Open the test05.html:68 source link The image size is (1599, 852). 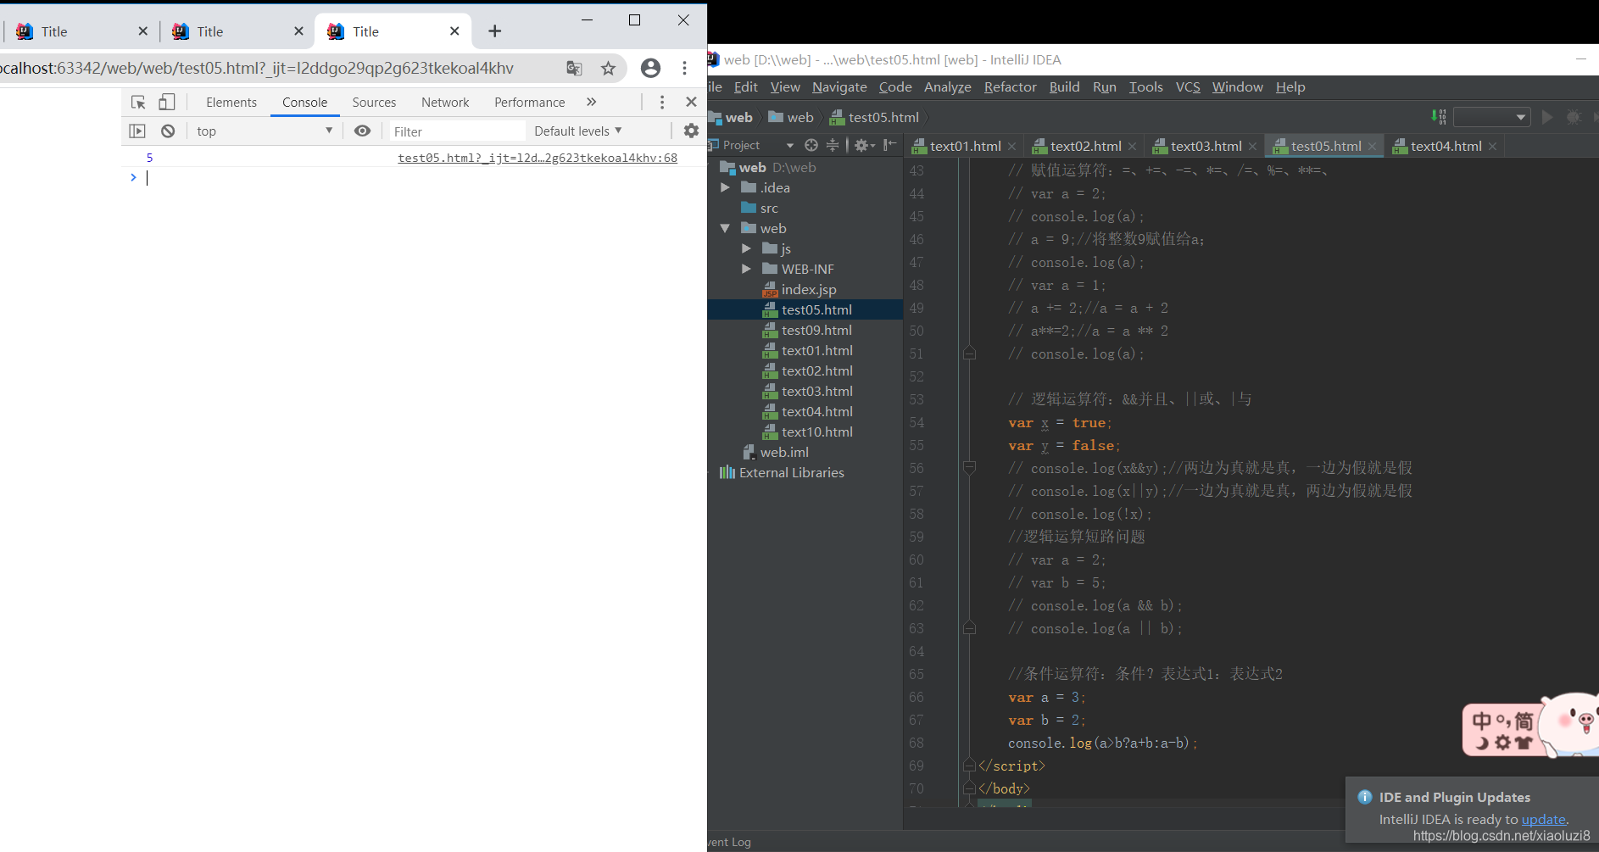coord(538,158)
